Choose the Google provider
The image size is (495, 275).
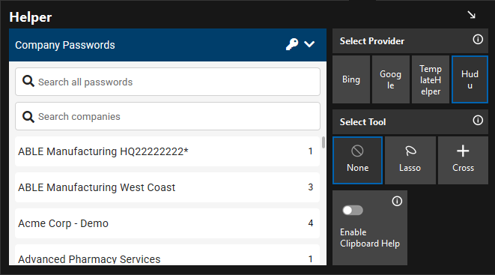(391, 79)
